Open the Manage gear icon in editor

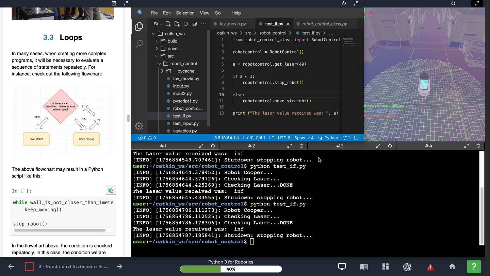tap(139, 126)
